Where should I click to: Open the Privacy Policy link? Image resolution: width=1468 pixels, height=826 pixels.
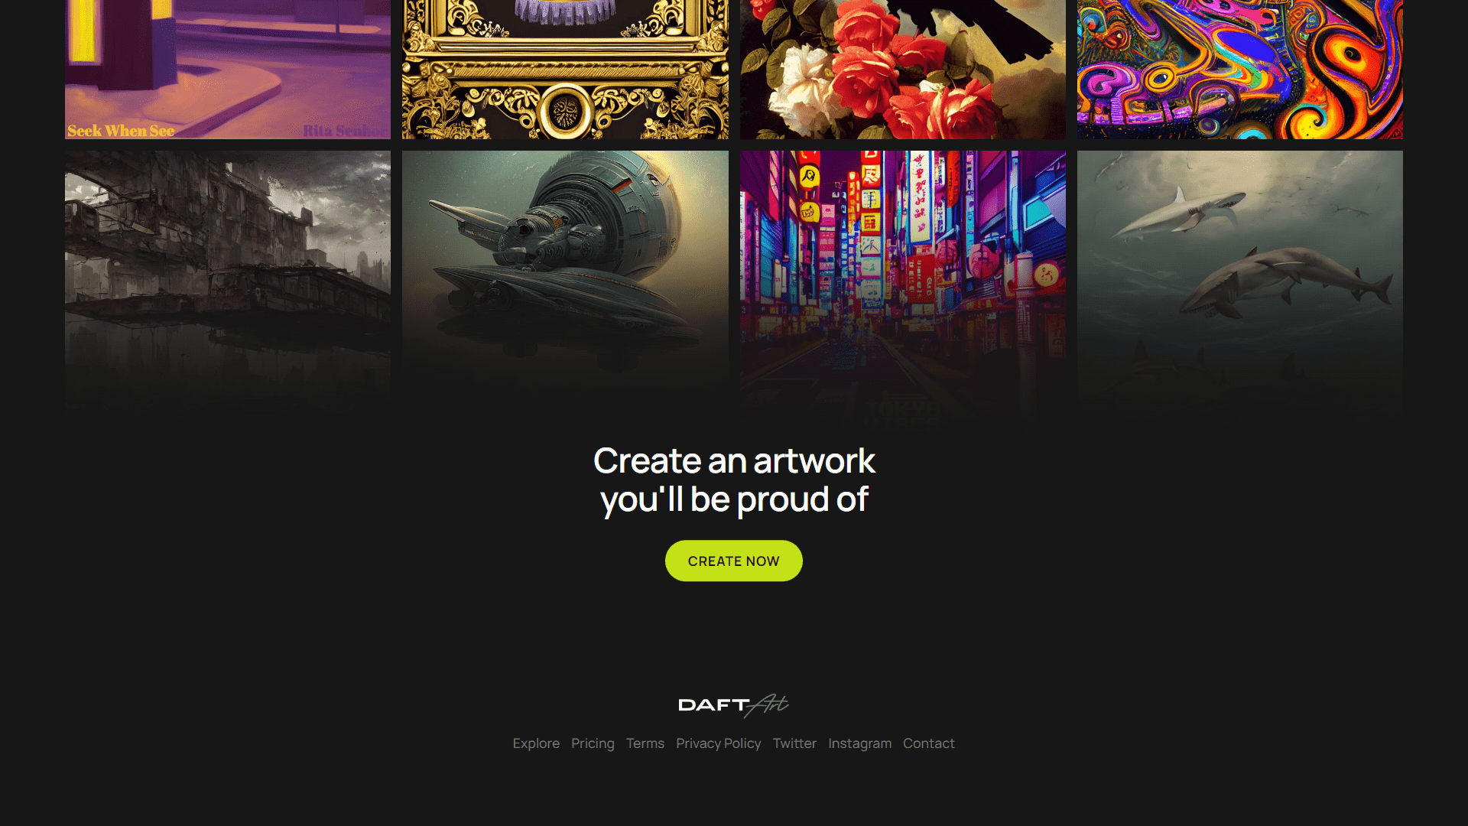pos(718,743)
